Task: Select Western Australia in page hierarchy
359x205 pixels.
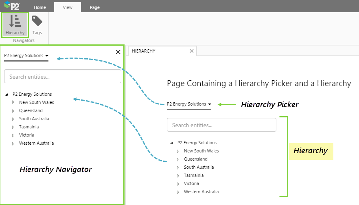Action: click(x=201, y=192)
